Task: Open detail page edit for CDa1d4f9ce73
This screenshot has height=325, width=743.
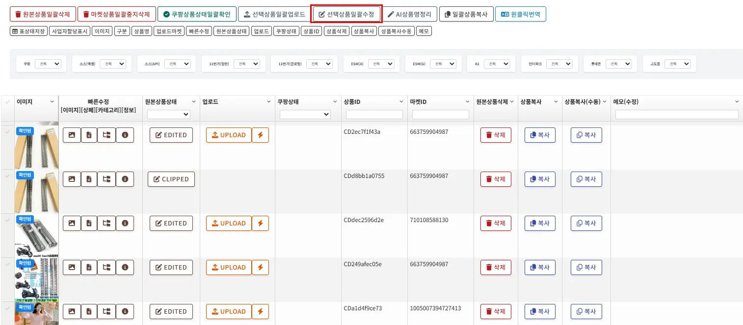Action: pyautogui.click(x=89, y=311)
